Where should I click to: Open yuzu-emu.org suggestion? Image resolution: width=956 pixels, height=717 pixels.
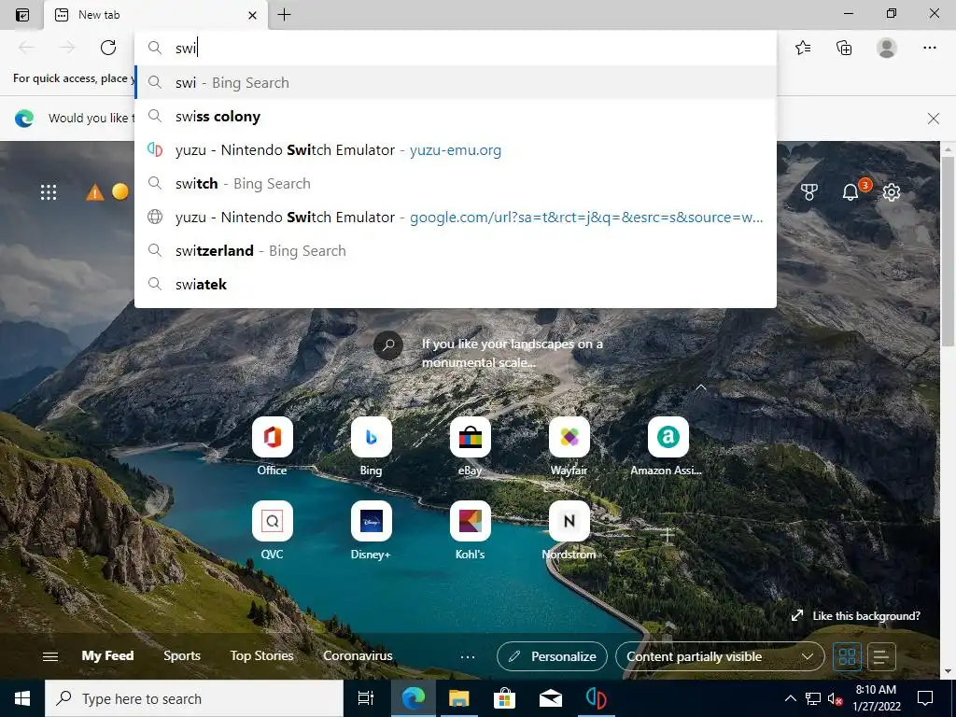point(456,150)
